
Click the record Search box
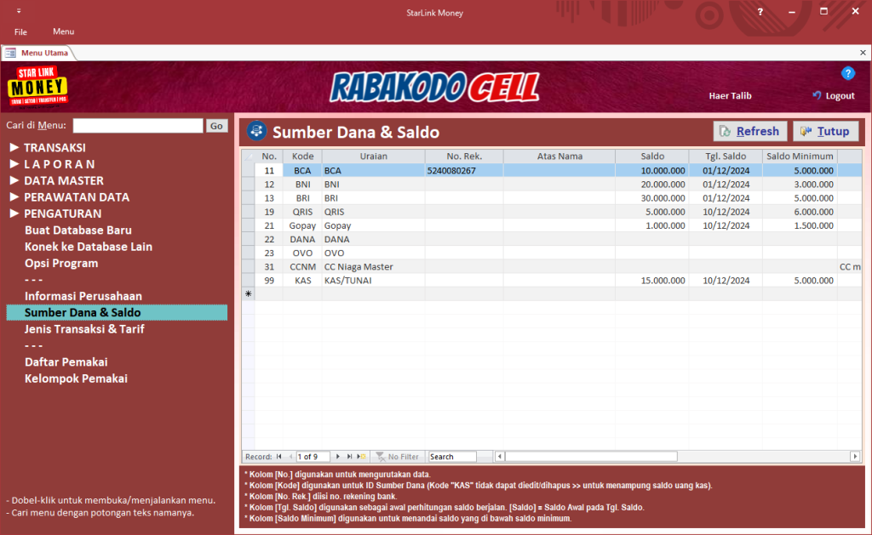coord(451,457)
